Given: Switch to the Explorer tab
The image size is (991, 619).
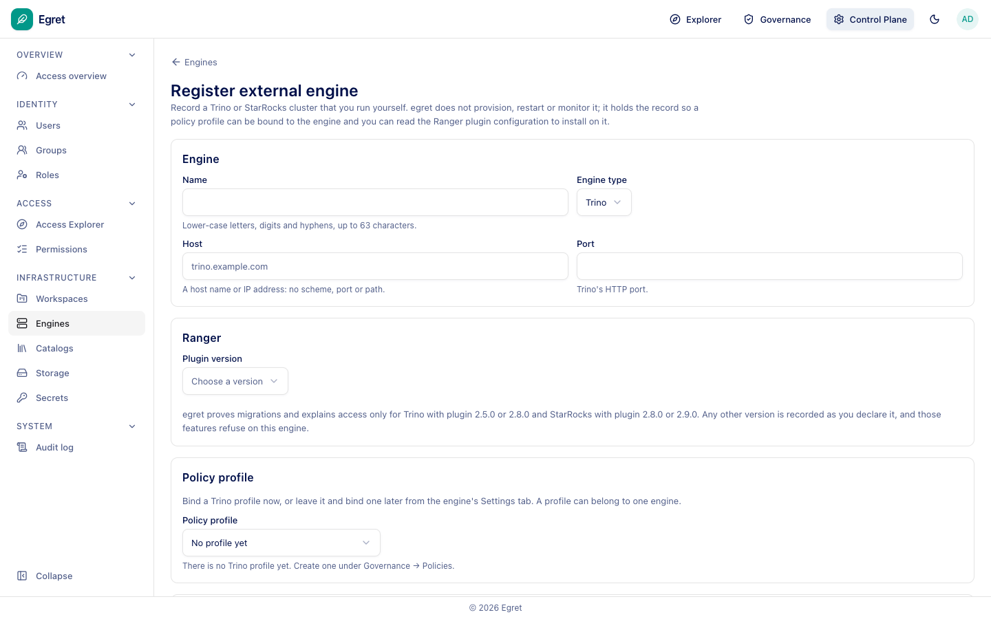Looking at the screenshot, I should 696,19.
